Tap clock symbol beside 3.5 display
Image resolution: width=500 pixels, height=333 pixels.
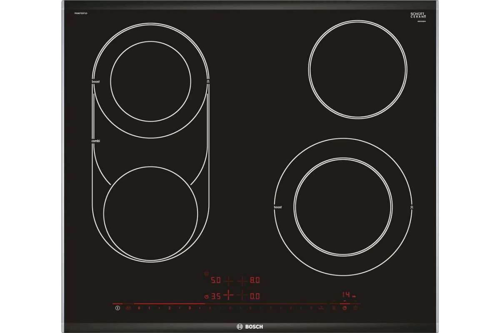[x=206, y=296]
